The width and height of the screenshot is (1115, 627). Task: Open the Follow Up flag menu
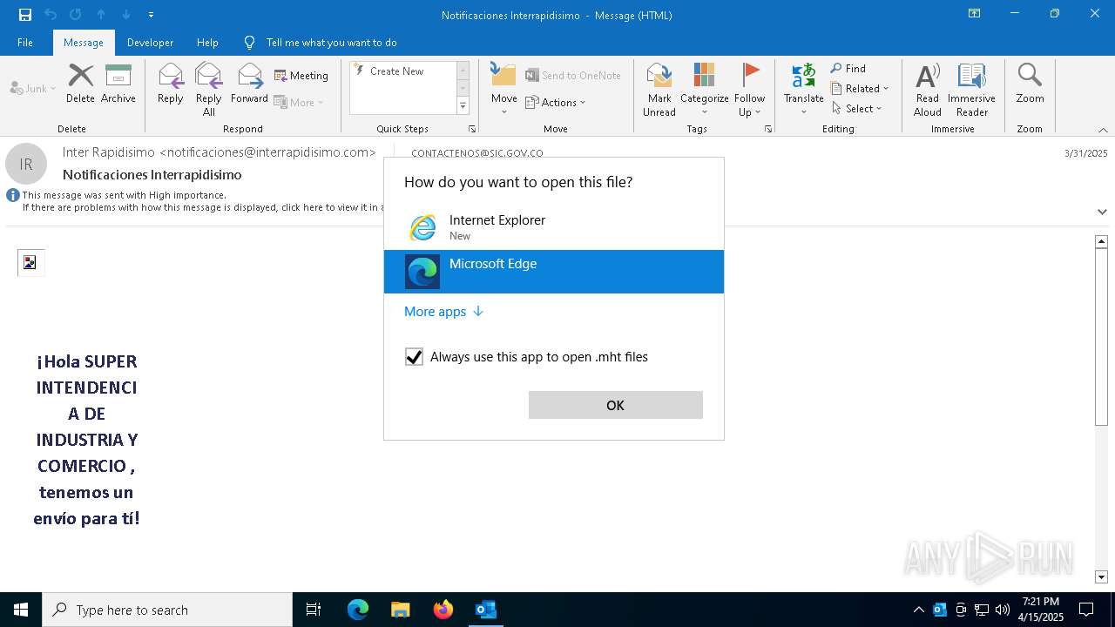749,90
